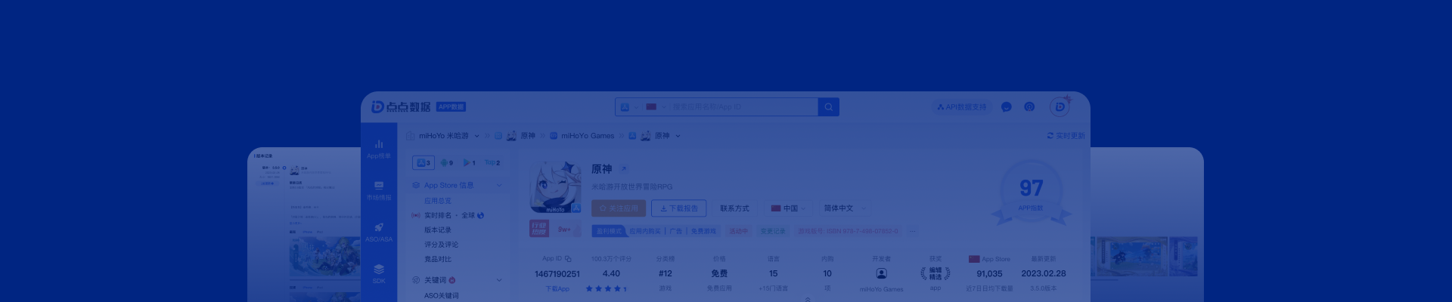Open the chat message icon in header
The height and width of the screenshot is (302, 1452).
pos(1007,107)
